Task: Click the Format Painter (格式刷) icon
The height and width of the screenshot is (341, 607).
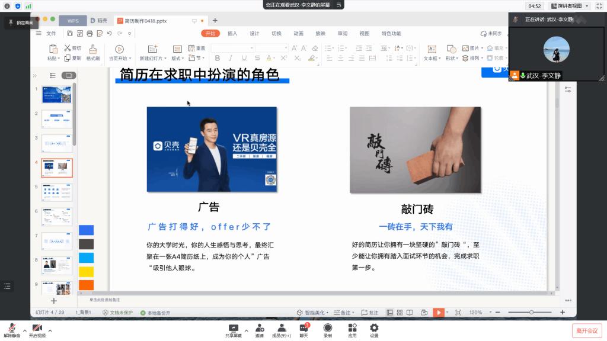Action: click(93, 50)
